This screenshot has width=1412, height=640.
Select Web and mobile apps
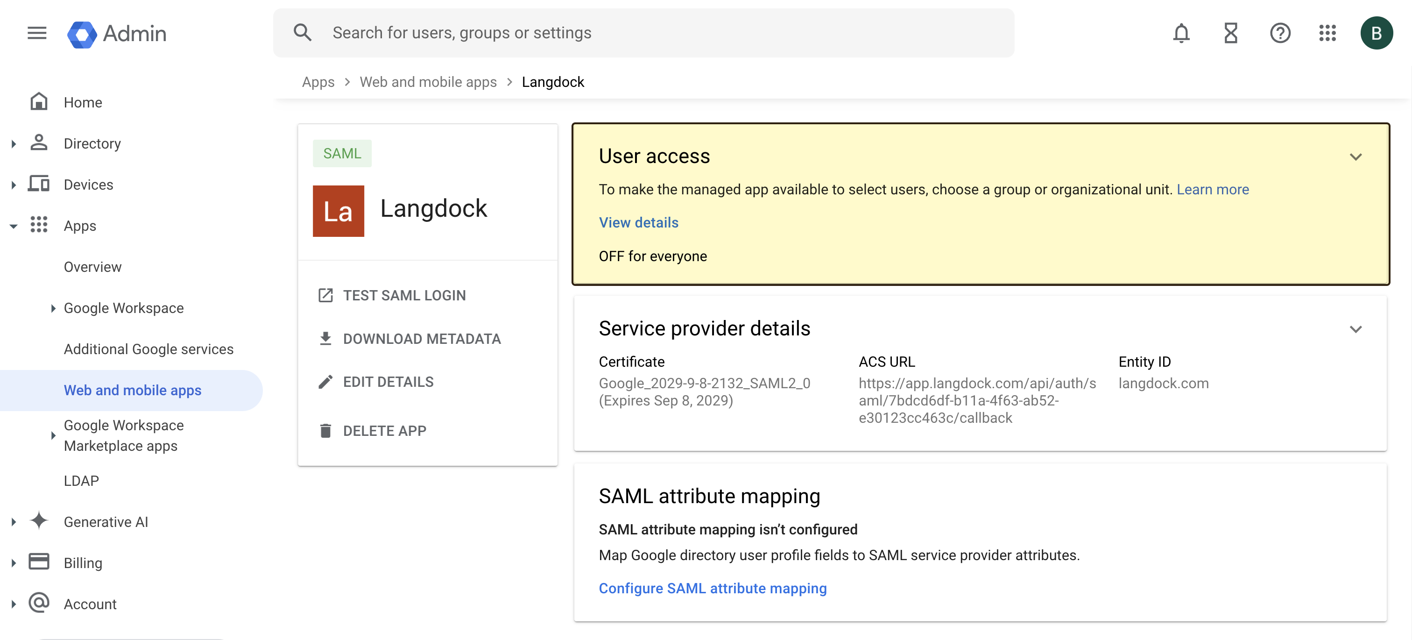132,391
